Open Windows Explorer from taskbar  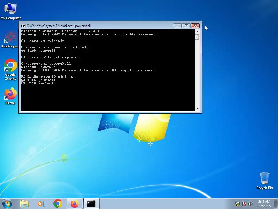[x=24, y=204]
